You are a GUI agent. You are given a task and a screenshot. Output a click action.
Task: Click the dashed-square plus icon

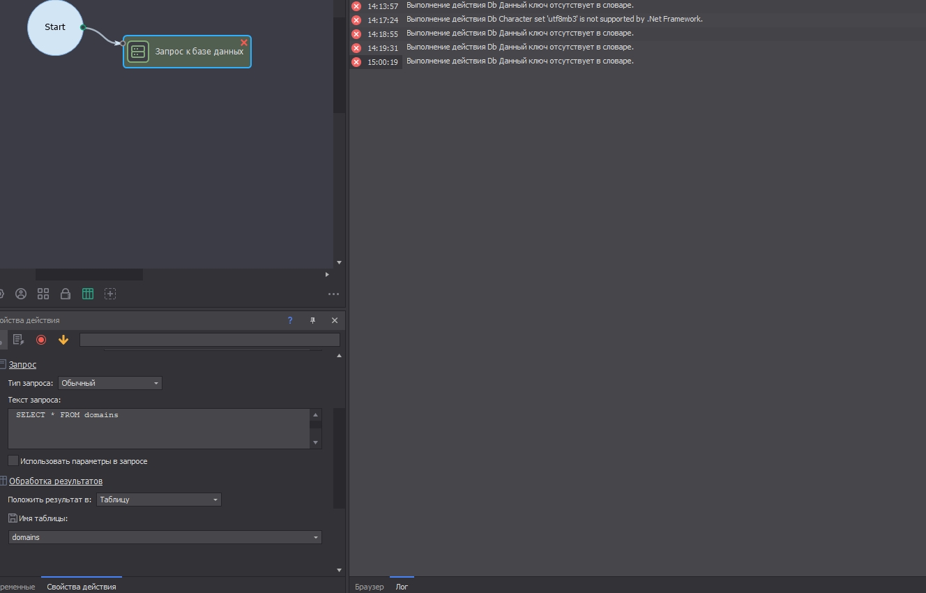[110, 294]
